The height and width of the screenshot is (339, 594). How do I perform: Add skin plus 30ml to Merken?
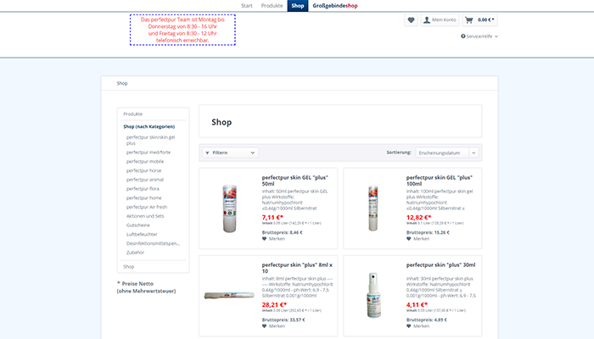tap(417, 326)
